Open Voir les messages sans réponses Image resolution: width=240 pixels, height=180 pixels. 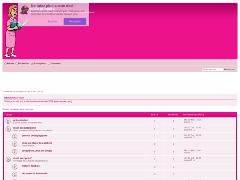coord(18,109)
